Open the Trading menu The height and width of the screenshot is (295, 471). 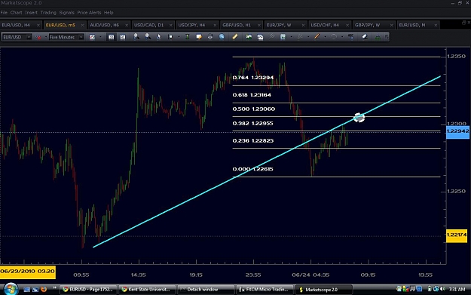click(48, 13)
